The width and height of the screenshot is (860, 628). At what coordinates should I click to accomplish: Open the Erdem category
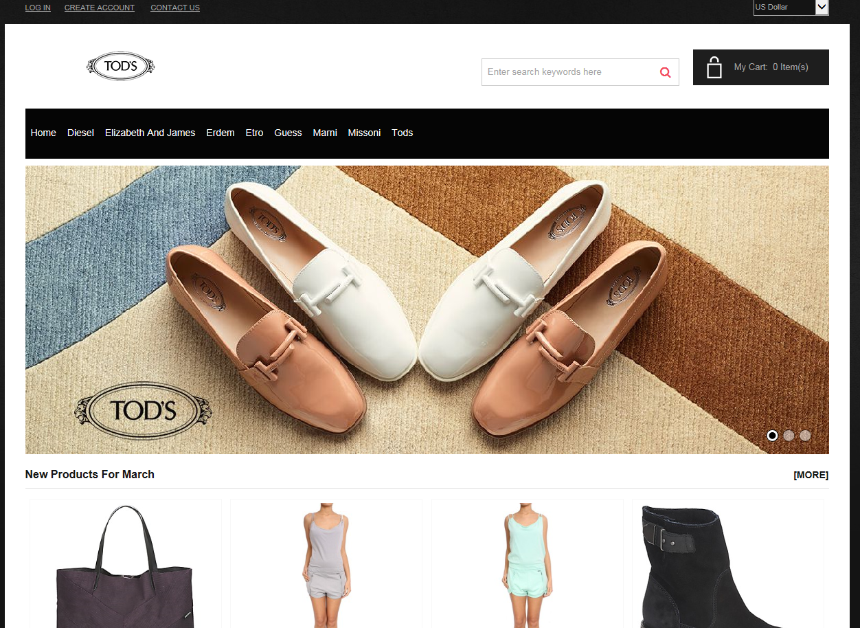coord(220,133)
